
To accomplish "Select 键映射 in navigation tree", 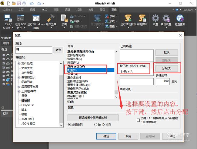I will pyautogui.click(x=26, y=100).
